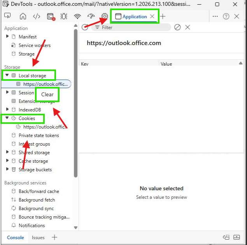Viewport: 247px width, 245px height.
Task: Click the dock quick view icon
Action: (226, 237)
